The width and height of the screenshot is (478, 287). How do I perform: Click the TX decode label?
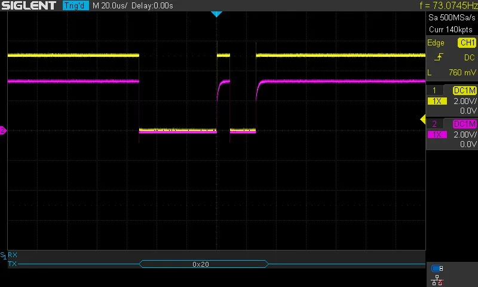pos(12,264)
